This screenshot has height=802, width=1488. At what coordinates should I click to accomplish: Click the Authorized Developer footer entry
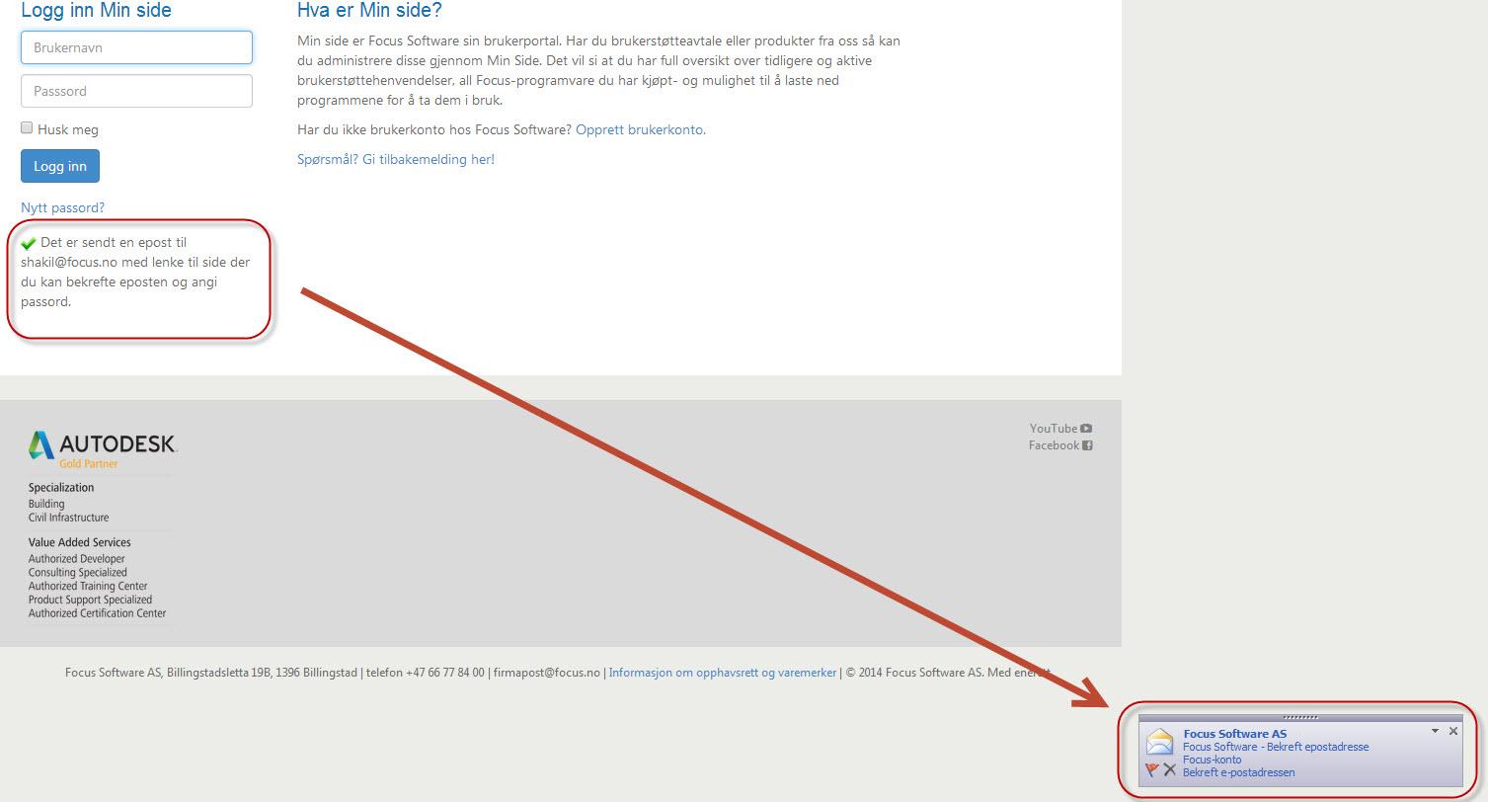(x=77, y=559)
